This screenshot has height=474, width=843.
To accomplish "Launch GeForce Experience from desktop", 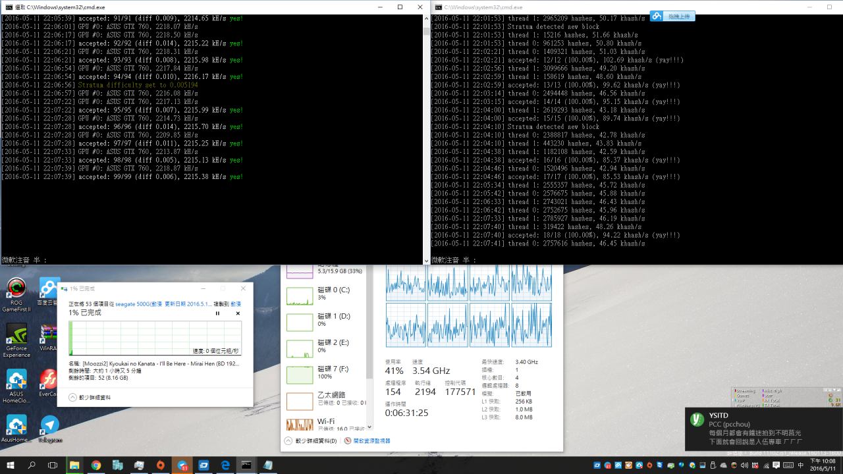I will (x=16, y=334).
